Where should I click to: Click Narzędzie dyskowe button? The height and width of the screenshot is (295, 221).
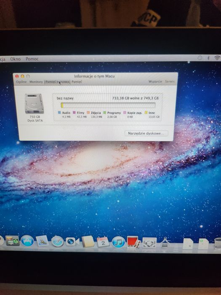tap(146, 133)
